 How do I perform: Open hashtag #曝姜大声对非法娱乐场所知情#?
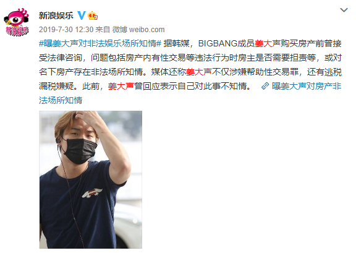[100, 43]
